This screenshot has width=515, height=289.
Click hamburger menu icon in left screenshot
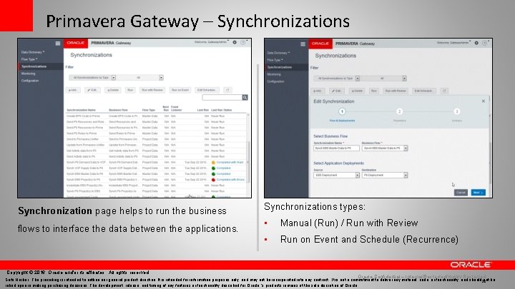click(58, 44)
